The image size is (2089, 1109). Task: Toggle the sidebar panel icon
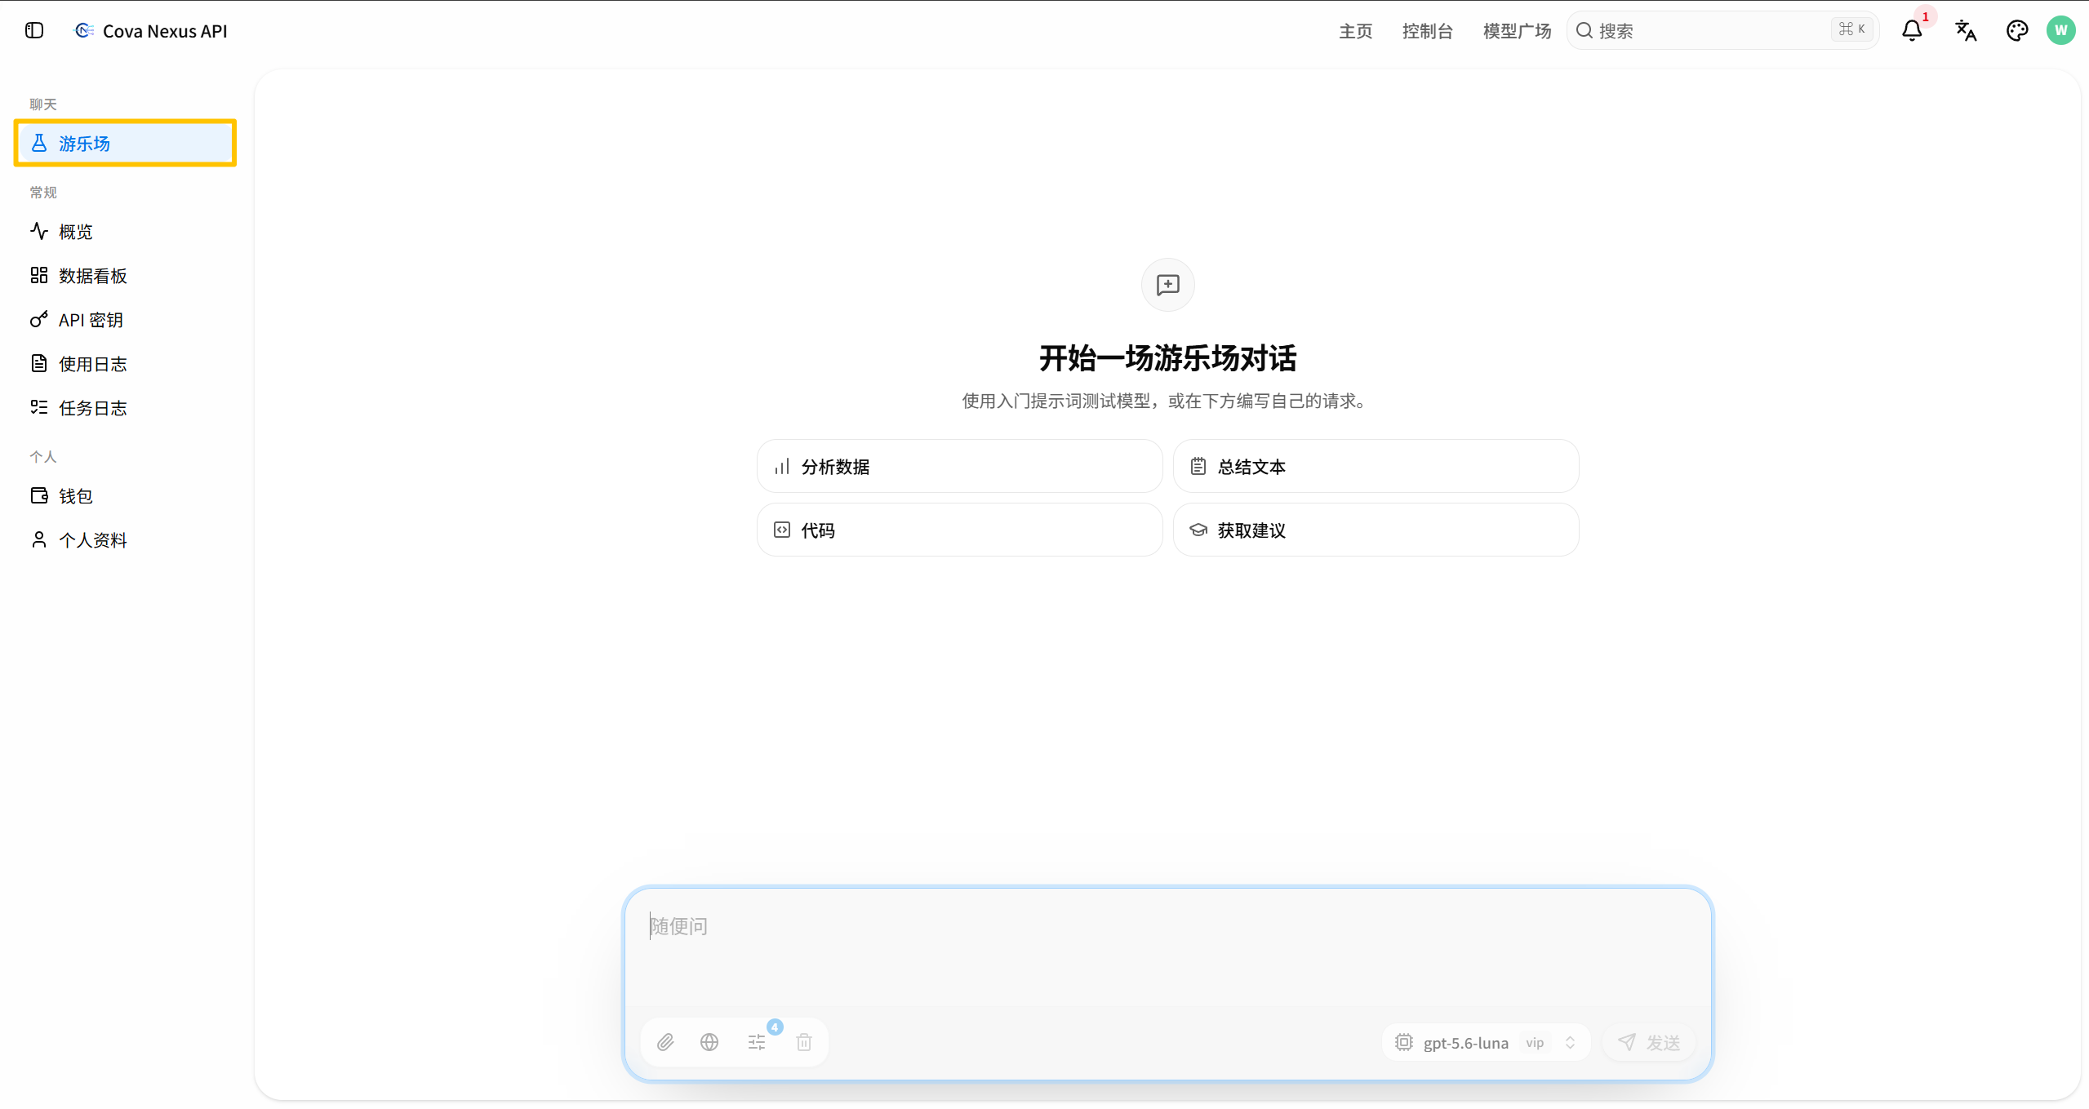tap(34, 30)
